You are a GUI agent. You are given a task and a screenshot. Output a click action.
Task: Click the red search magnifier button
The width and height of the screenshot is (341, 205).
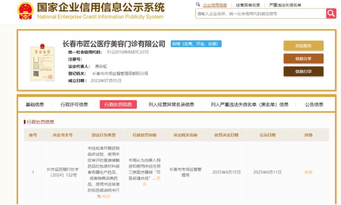point(331,14)
